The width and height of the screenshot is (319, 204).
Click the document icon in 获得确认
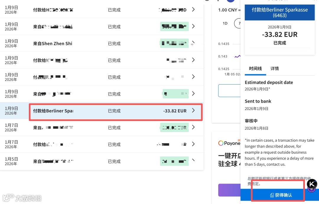pos(272,195)
